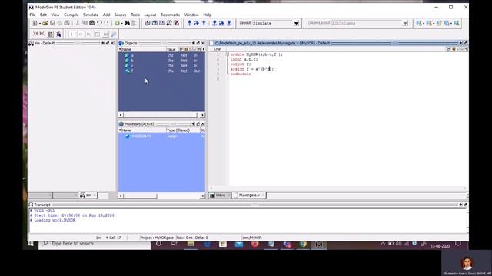The width and height of the screenshot is (492, 276).
Task: Open the ColumnLayout dropdown
Action: click(405, 23)
